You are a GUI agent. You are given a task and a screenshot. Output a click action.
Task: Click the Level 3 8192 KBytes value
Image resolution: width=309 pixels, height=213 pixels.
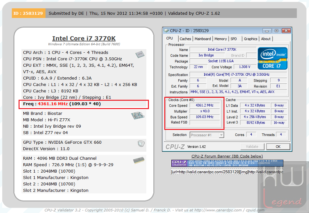256,123
